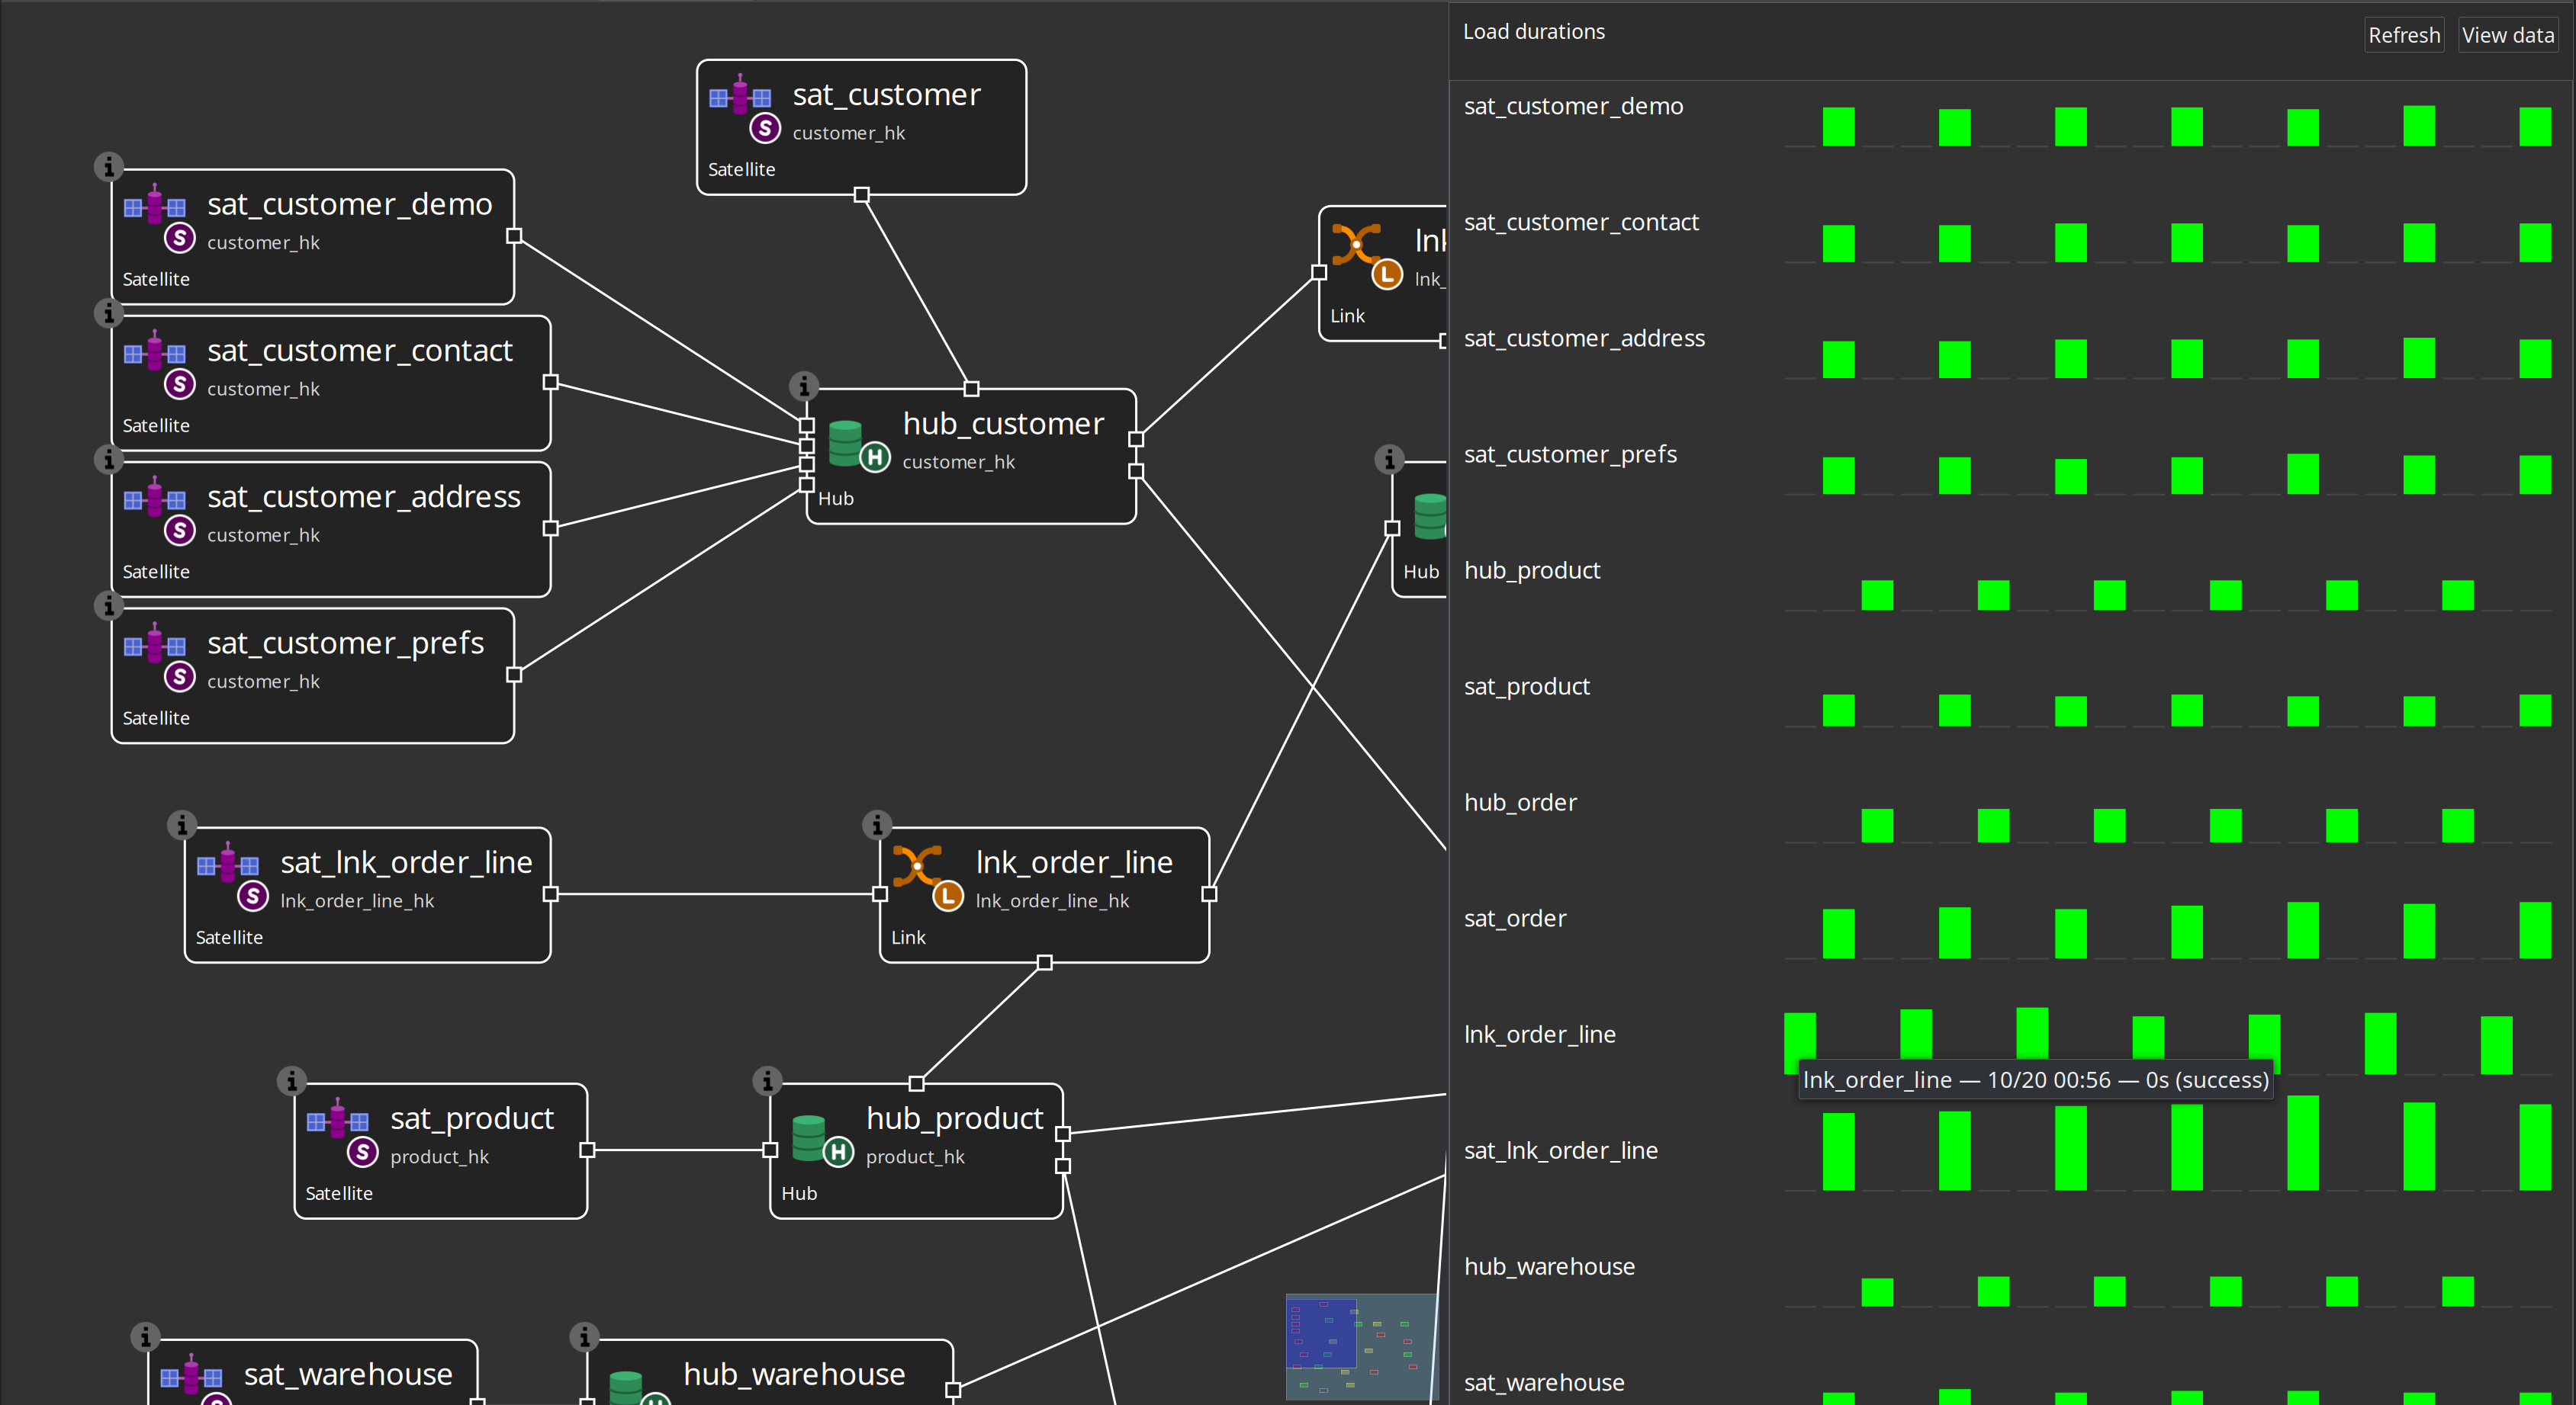Click the info icon on sat_customer_address node
The image size is (2576, 1405).
click(109, 460)
